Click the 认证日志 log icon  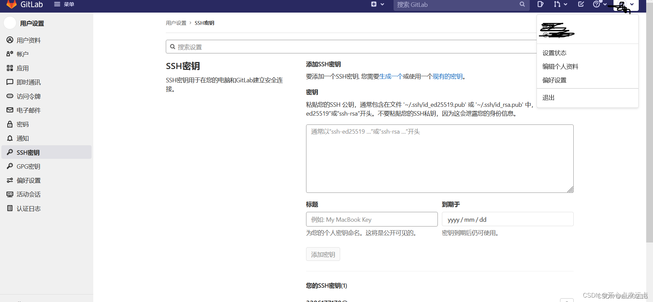(x=10, y=208)
